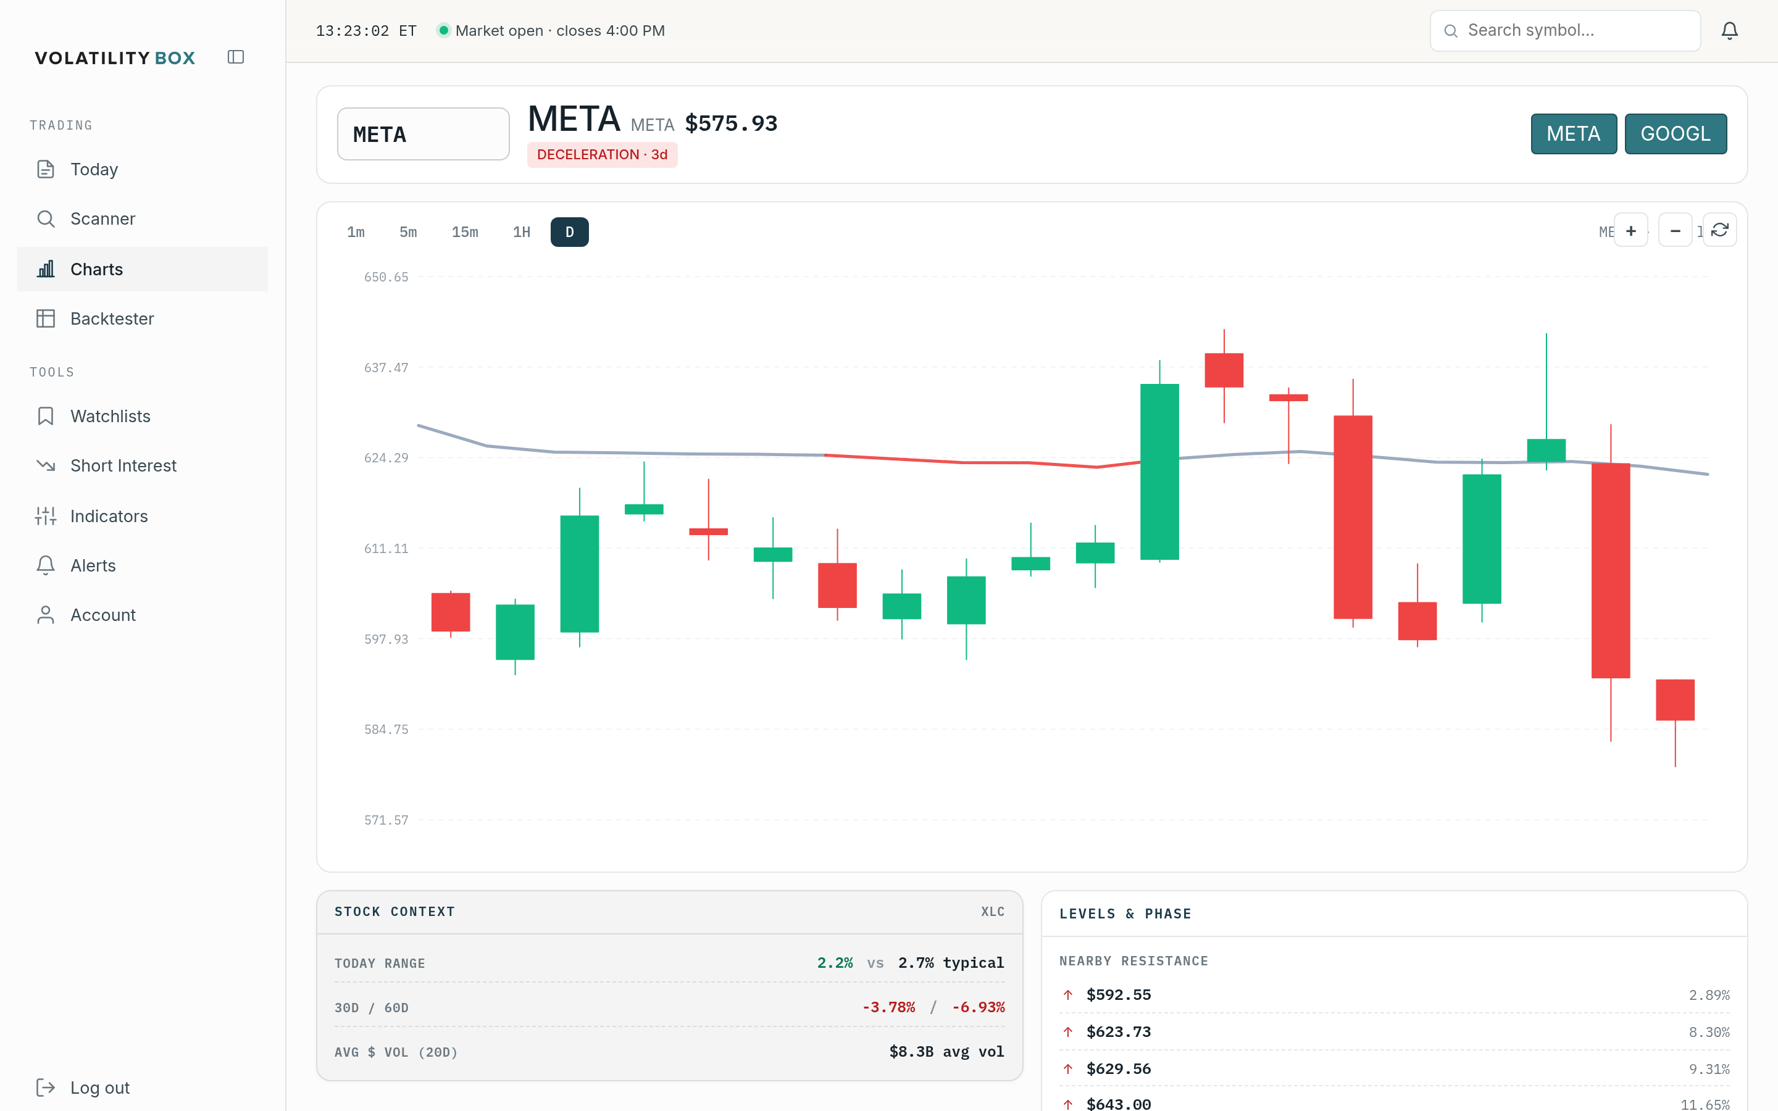Viewport: 1778px width, 1111px height.
Task: Click the 611.11 price axis label
Action: pyautogui.click(x=386, y=548)
